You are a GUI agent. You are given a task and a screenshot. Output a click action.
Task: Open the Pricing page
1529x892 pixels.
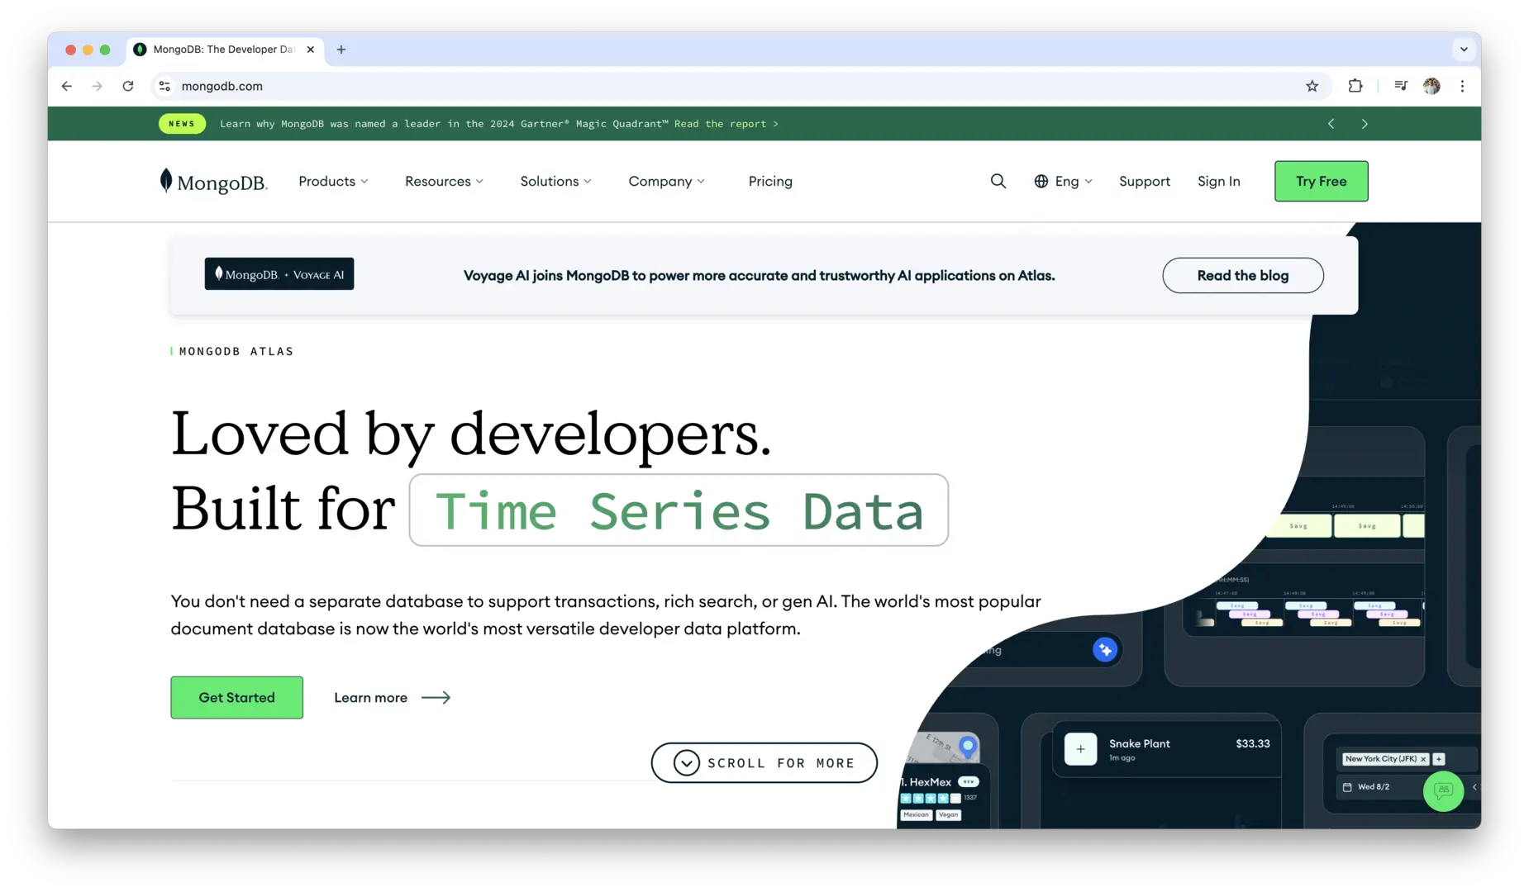pos(770,181)
